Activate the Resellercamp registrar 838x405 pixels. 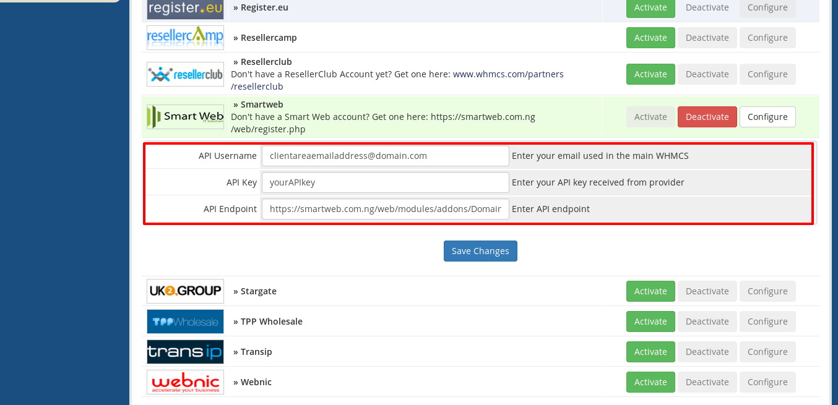coord(650,38)
